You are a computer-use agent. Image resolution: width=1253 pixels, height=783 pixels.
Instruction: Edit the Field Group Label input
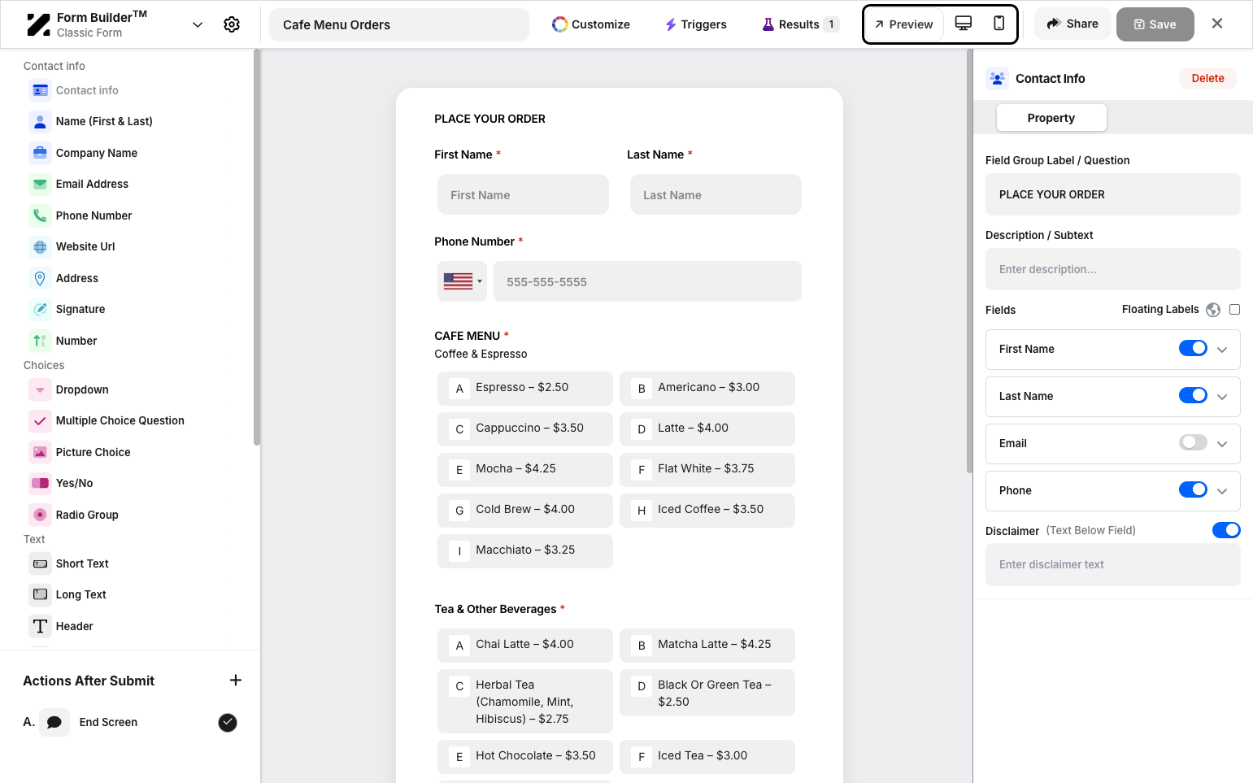1113,194
